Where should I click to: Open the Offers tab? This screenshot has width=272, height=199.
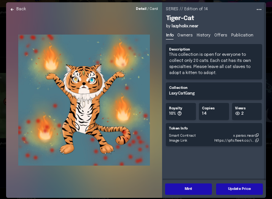coord(221,35)
